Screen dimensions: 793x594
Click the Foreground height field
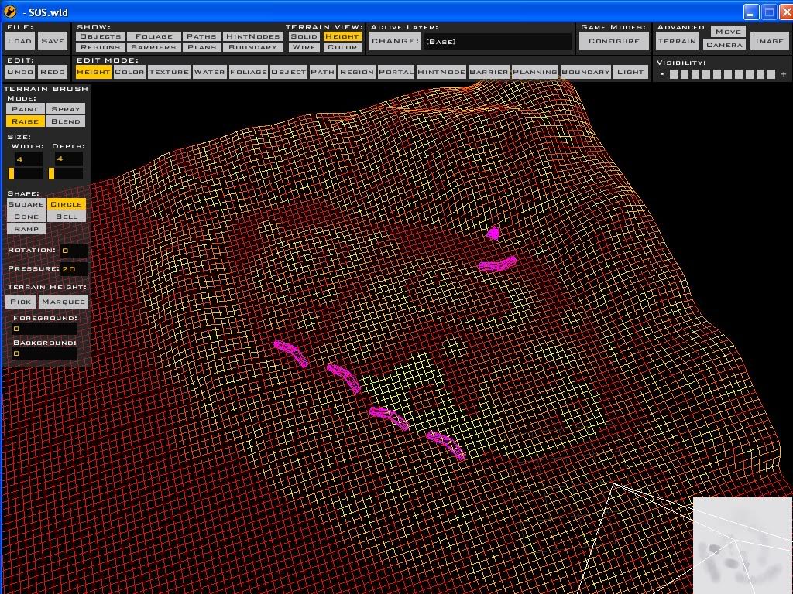click(44, 329)
